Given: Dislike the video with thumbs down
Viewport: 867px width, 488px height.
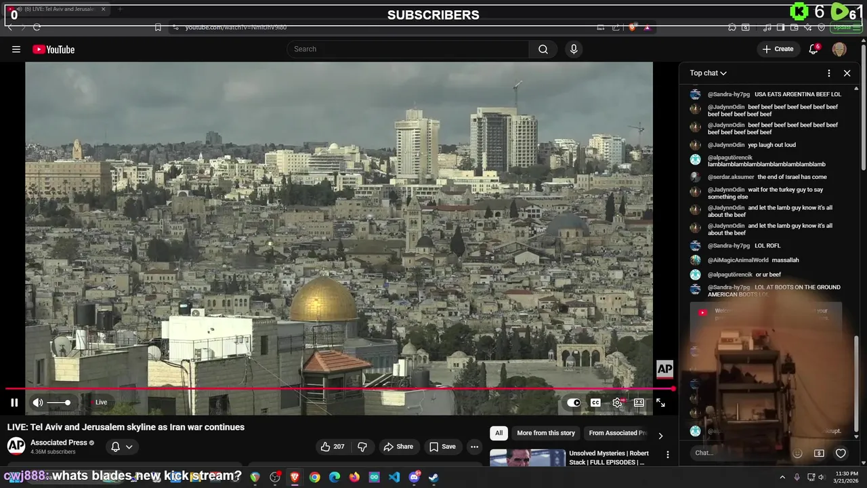Looking at the screenshot, I should (362, 447).
